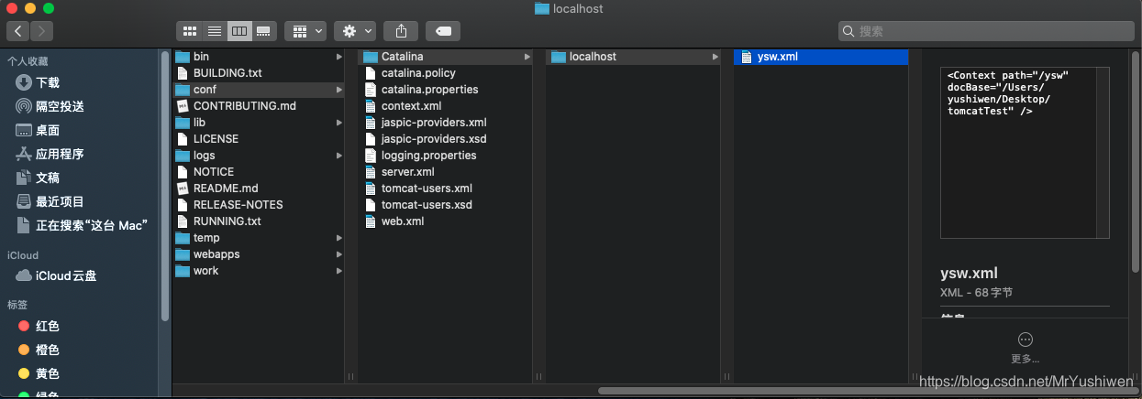Image resolution: width=1142 pixels, height=399 pixels.
Task: Expand the temp folder arrow
Action: tap(339, 238)
